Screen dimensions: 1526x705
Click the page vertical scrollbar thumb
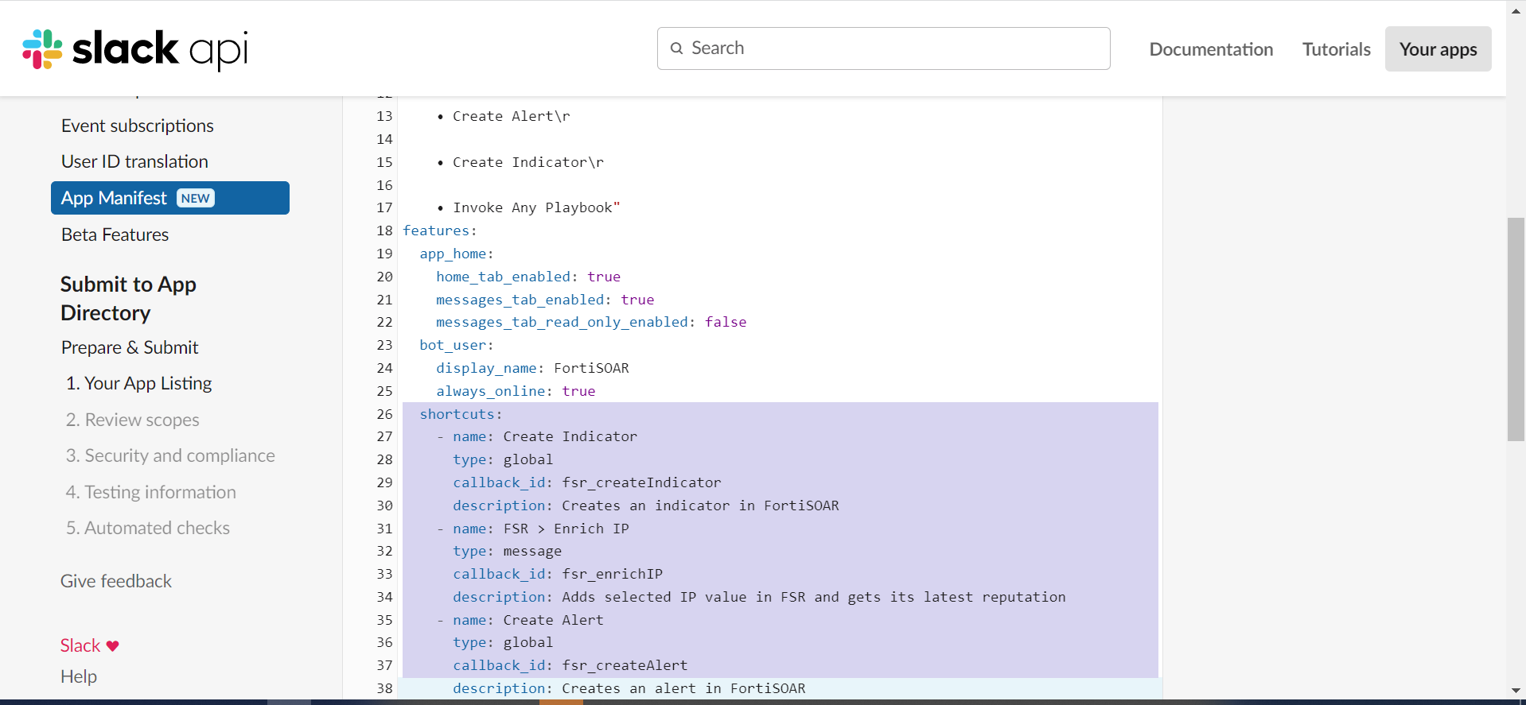[x=1516, y=329]
